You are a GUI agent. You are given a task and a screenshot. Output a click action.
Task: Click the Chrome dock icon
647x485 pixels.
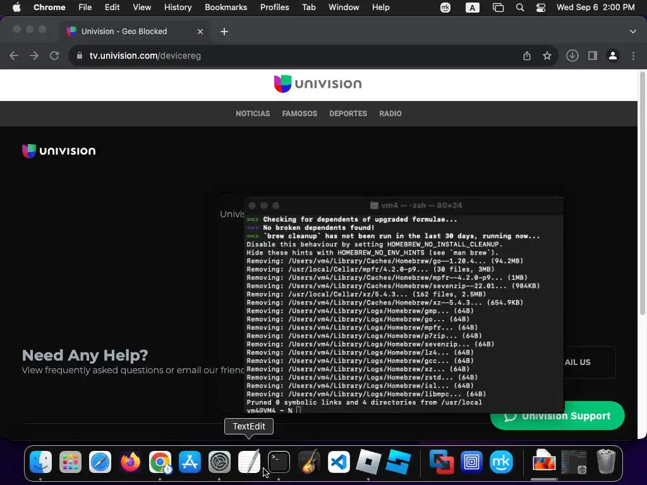(x=160, y=462)
